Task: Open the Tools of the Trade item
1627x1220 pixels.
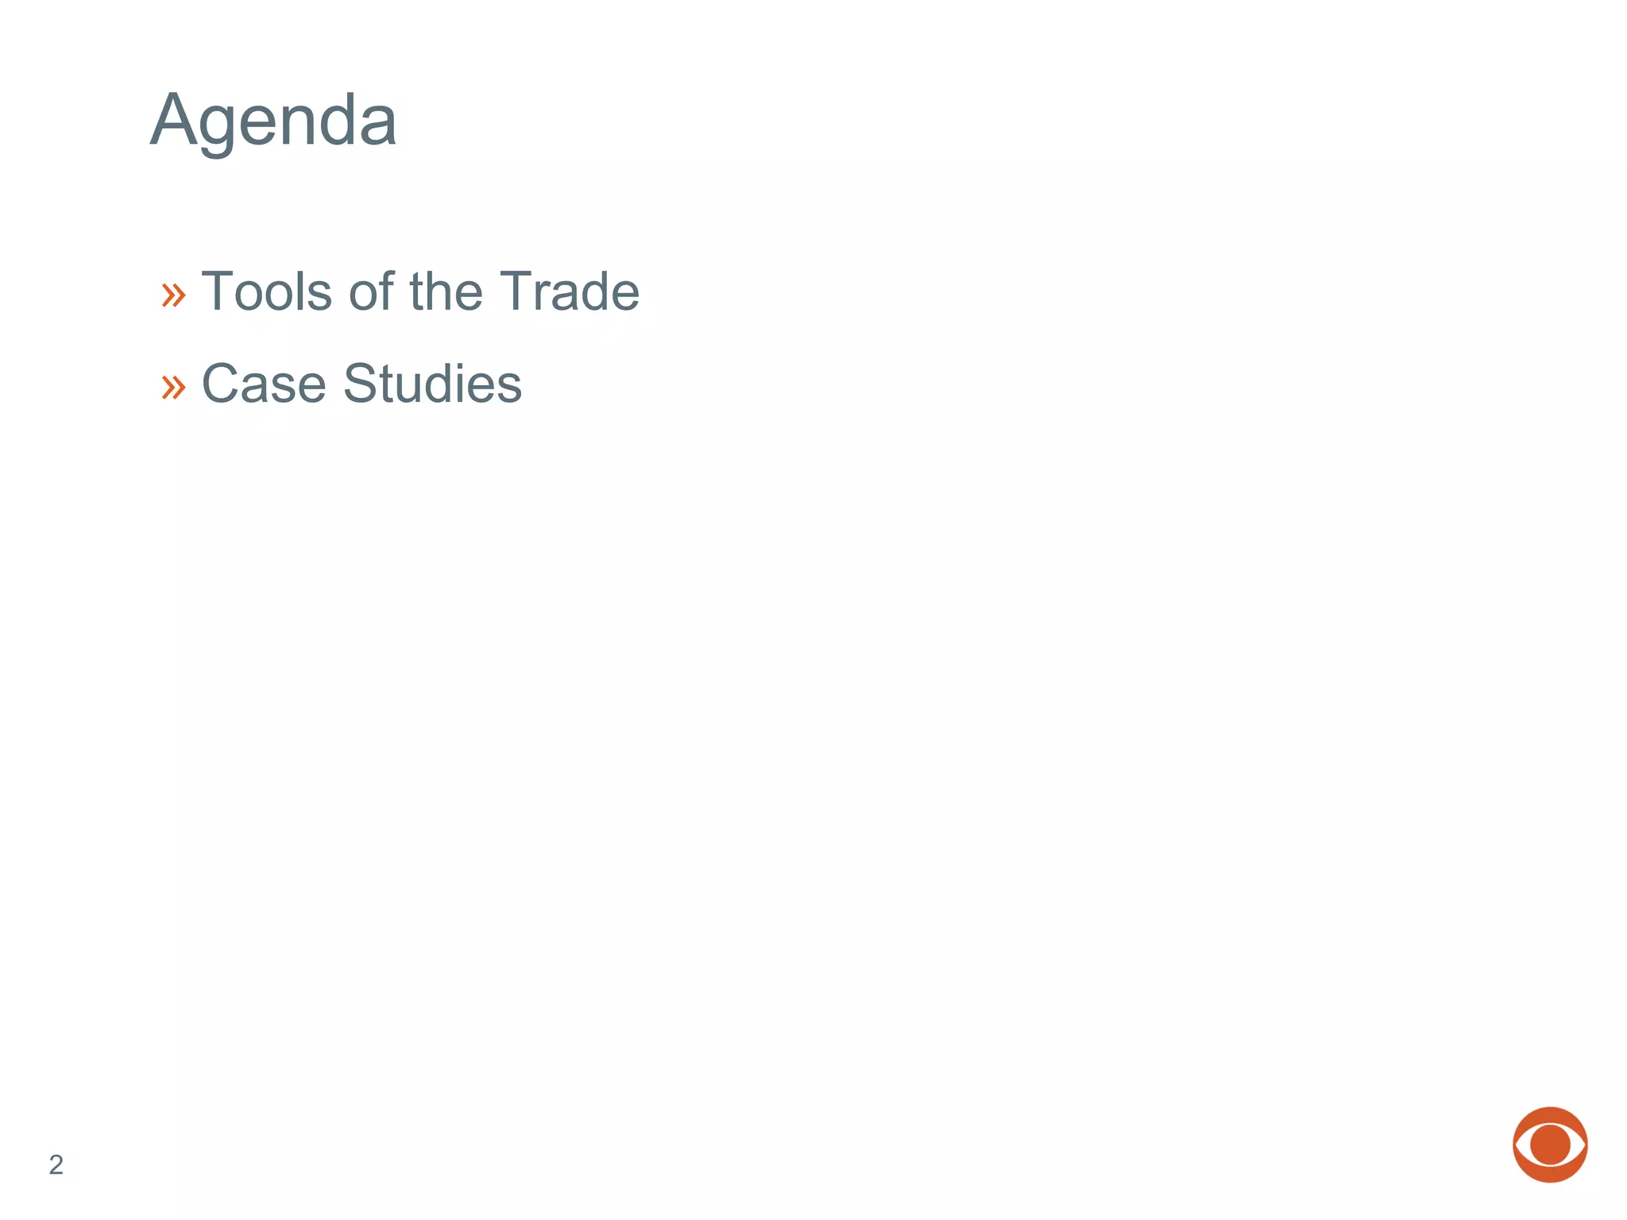Action: pyautogui.click(x=420, y=291)
